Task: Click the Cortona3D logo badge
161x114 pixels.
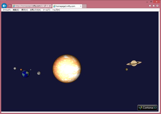Action: tap(147, 108)
